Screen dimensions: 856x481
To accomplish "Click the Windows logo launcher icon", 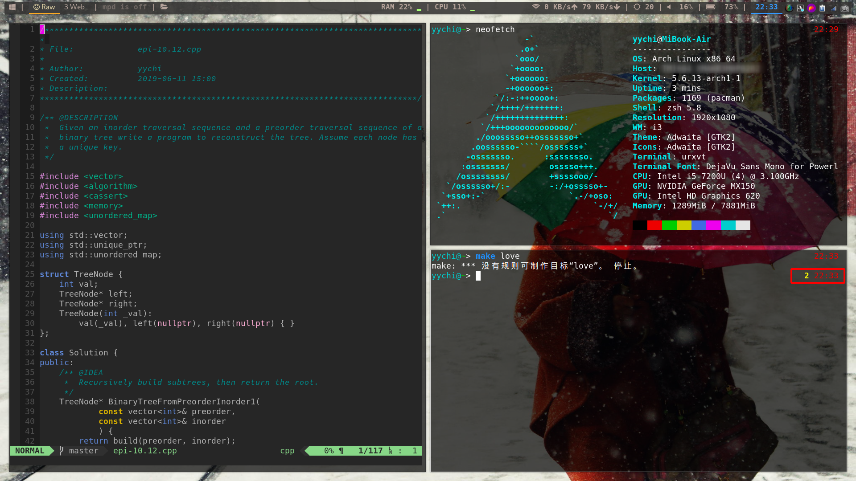I will pos(12,7).
